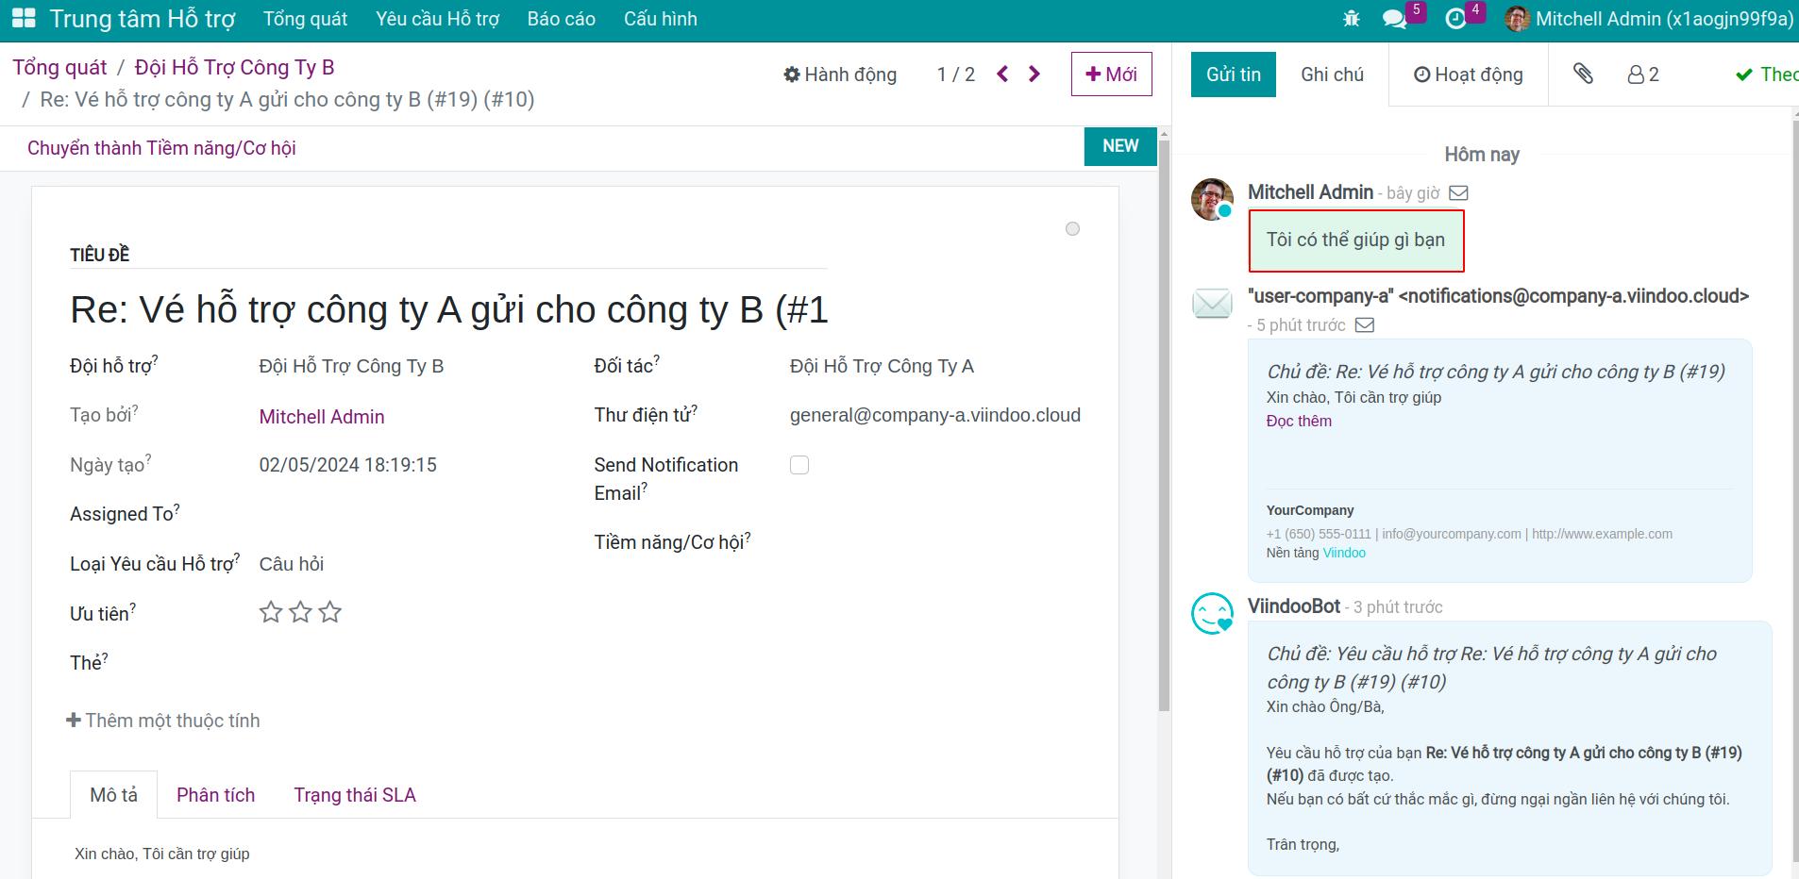1799x879 pixels.
Task: Open Yêu cầu Hỗ trợ menu
Action: (437, 19)
